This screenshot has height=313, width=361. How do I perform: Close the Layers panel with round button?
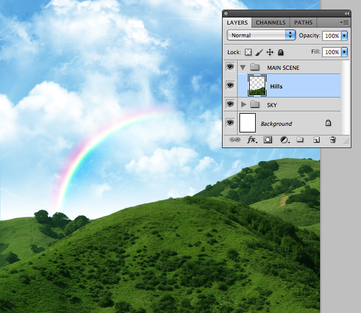pos(226,14)
